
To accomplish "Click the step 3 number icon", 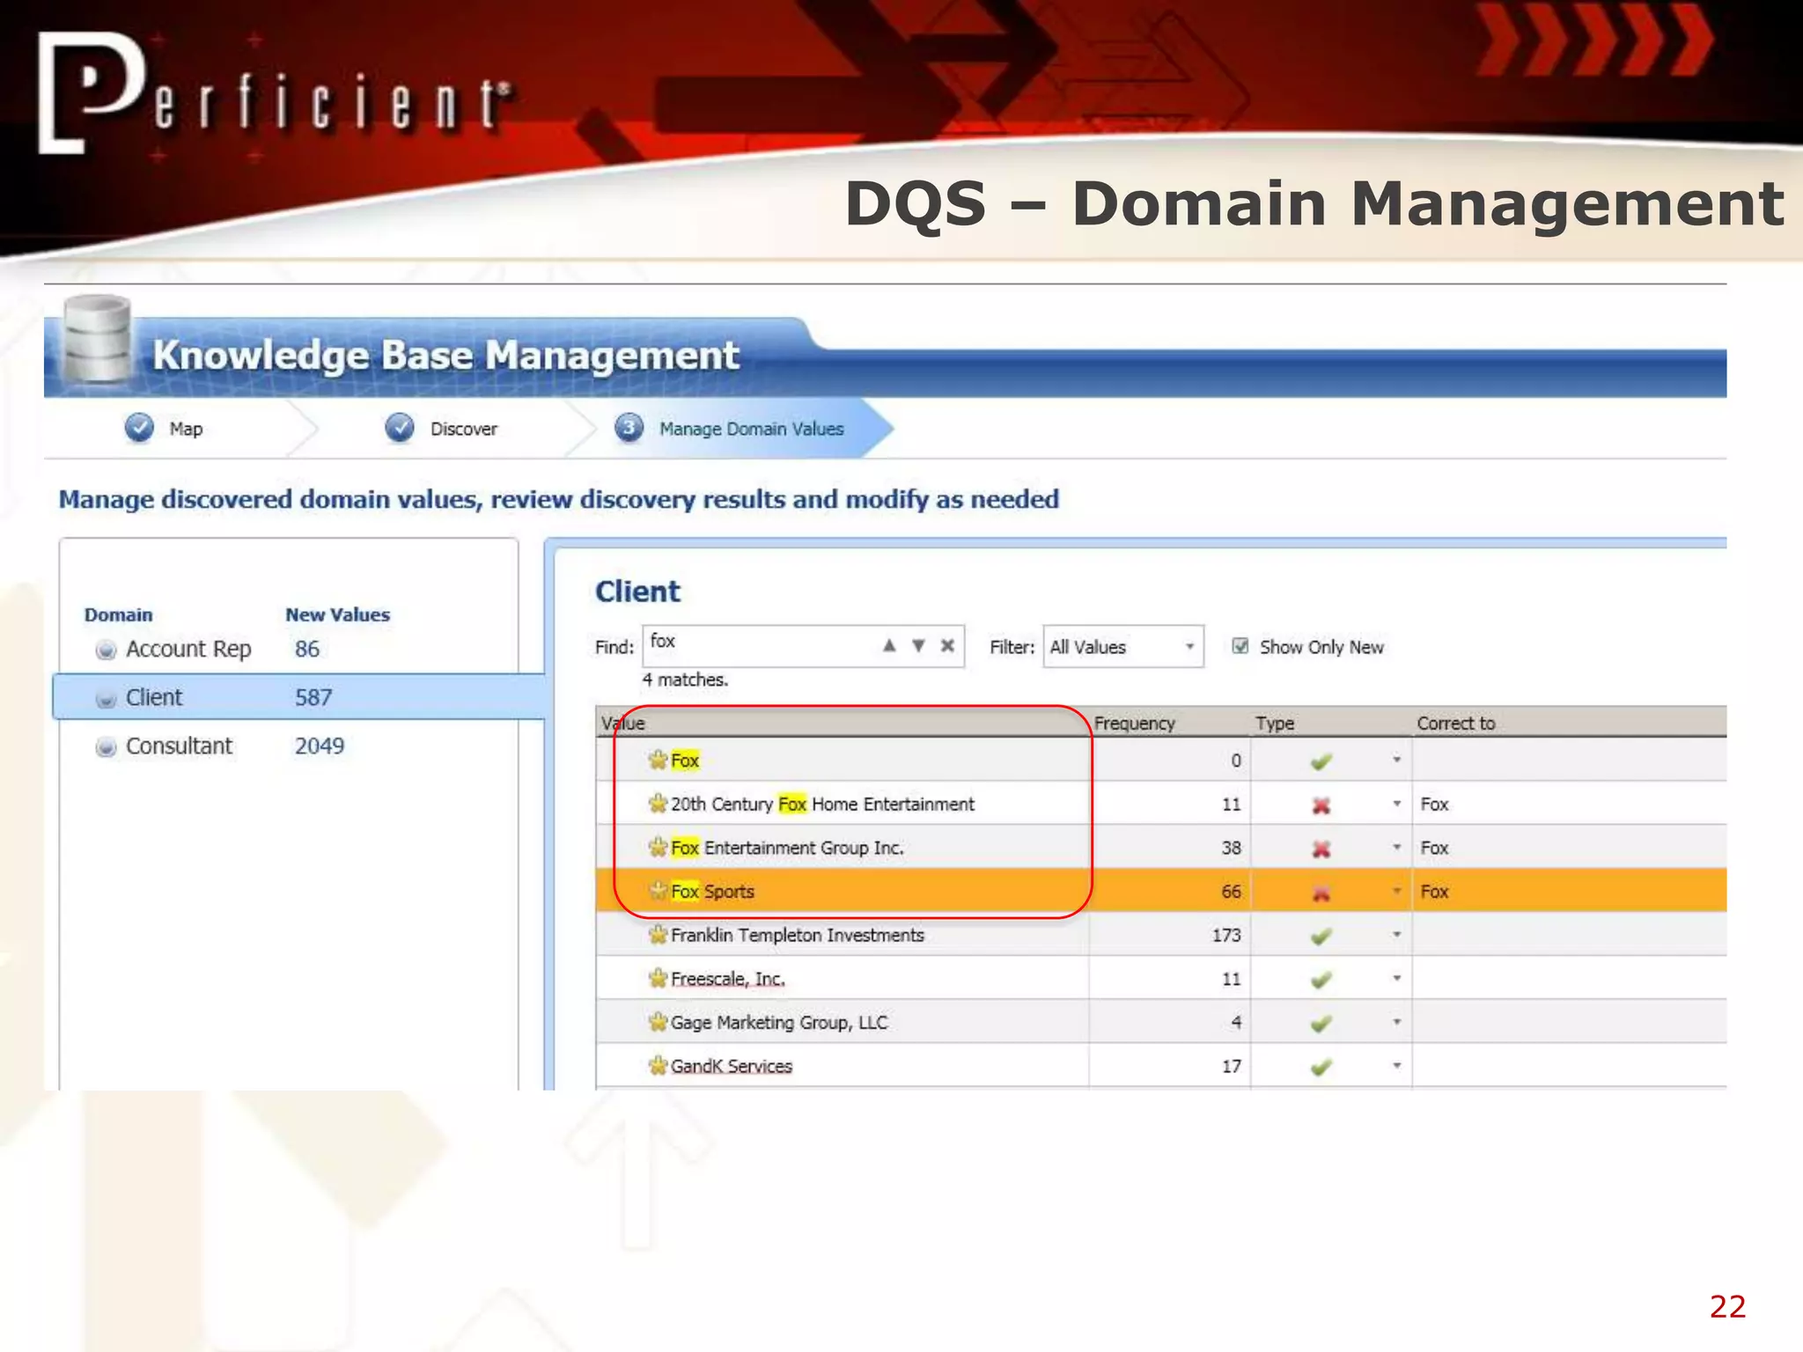I will coord(629,427).
